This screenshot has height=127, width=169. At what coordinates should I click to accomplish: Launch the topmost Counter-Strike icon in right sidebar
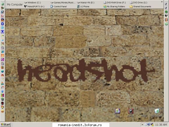(x=166, y=4)
